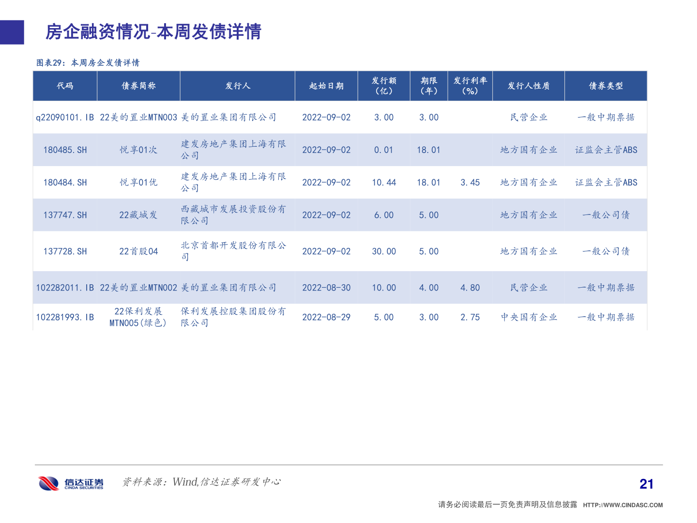Click bond name 22首股04
Viewport: 697px width, 523px height.
[138, 251]
